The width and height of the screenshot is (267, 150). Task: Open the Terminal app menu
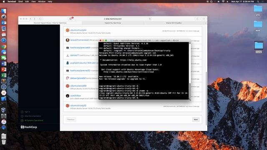(x=12, y=2)
